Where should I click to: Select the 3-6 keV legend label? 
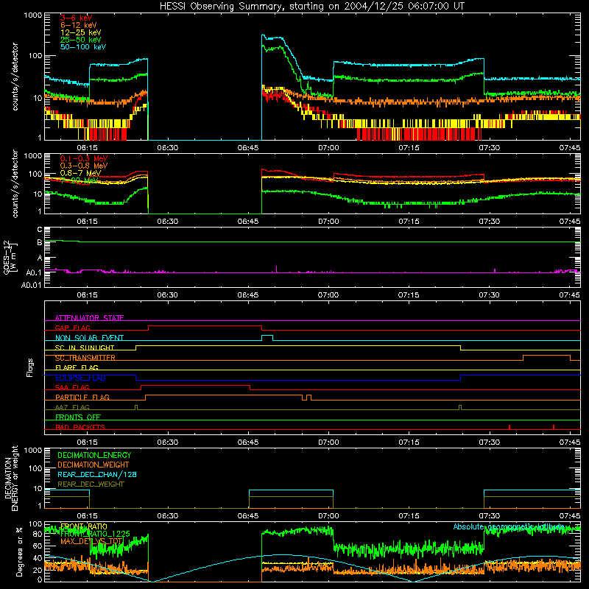click(x=76, y=18)
